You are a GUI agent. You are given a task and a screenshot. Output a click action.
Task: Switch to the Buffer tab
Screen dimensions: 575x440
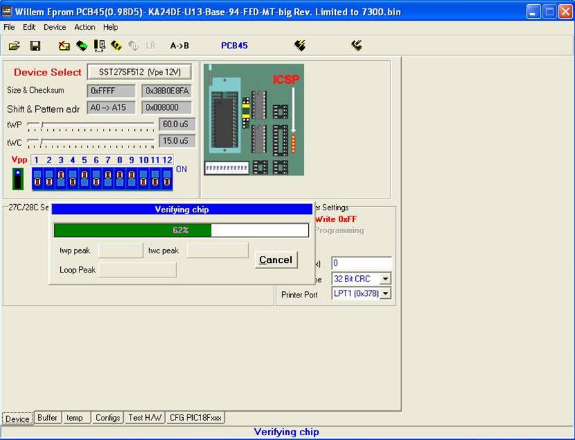(x=47, y=418)
